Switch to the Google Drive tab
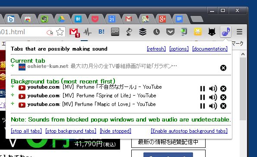Screen dimensions: 257x157 pos(61,19)
